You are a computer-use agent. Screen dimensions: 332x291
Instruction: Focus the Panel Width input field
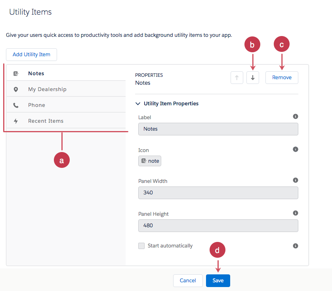[218, 193]
